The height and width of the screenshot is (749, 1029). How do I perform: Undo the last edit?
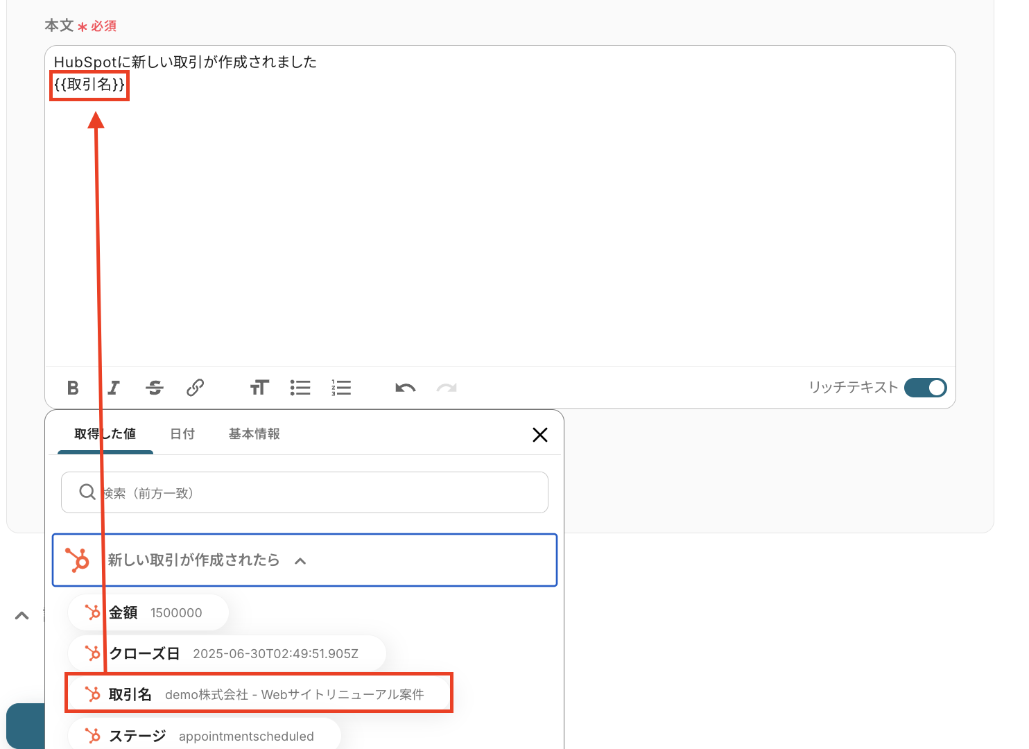[x=406, y=388]
